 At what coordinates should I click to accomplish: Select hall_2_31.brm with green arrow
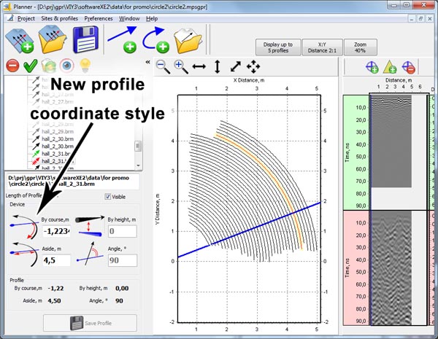[53, 154]
